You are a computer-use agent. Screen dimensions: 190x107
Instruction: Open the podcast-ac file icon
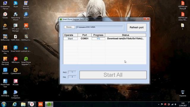pos(26,49)
